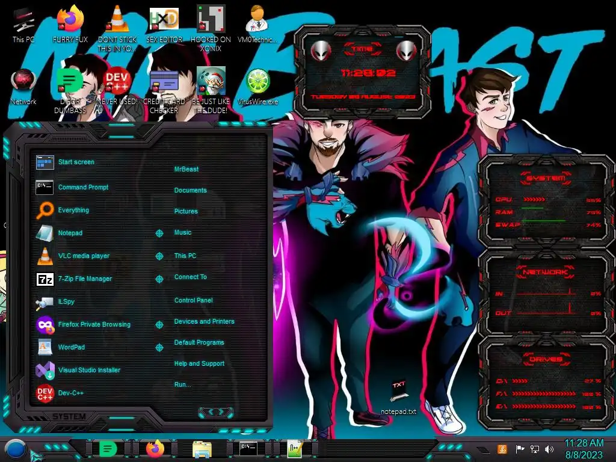The width and height of the screenshot is (616, 462).
Task: Open the green document app on taskbar
Action: tap(108, 449)
